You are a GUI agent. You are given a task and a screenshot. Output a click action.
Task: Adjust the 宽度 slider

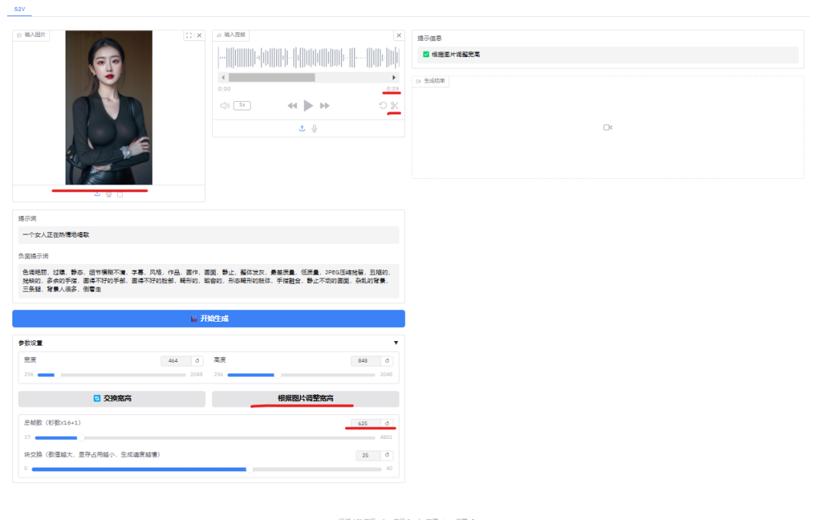(x=112, y=375)
